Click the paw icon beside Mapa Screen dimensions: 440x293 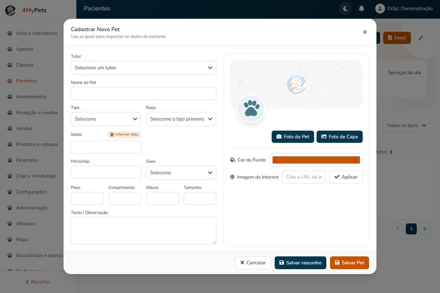click(10, 240)
